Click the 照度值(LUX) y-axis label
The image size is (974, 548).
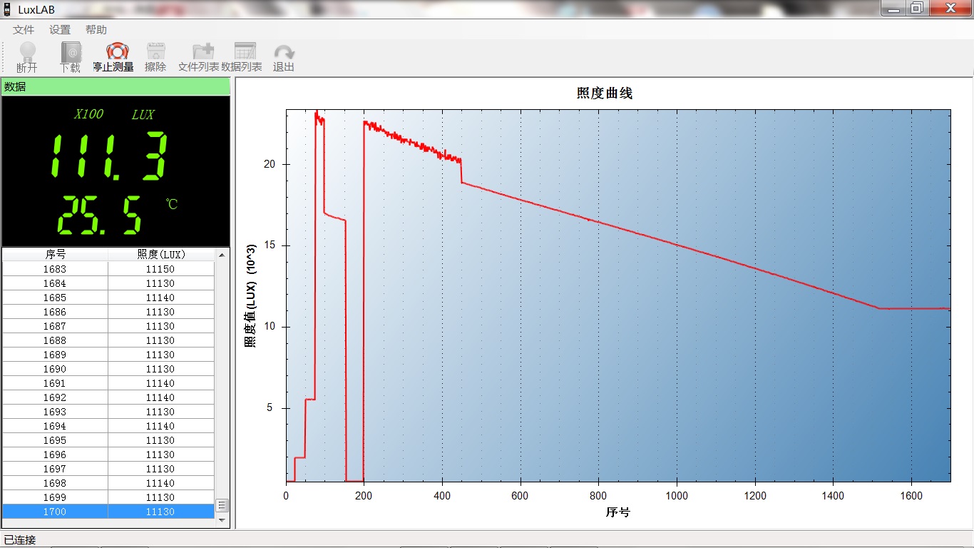point(250,295)
